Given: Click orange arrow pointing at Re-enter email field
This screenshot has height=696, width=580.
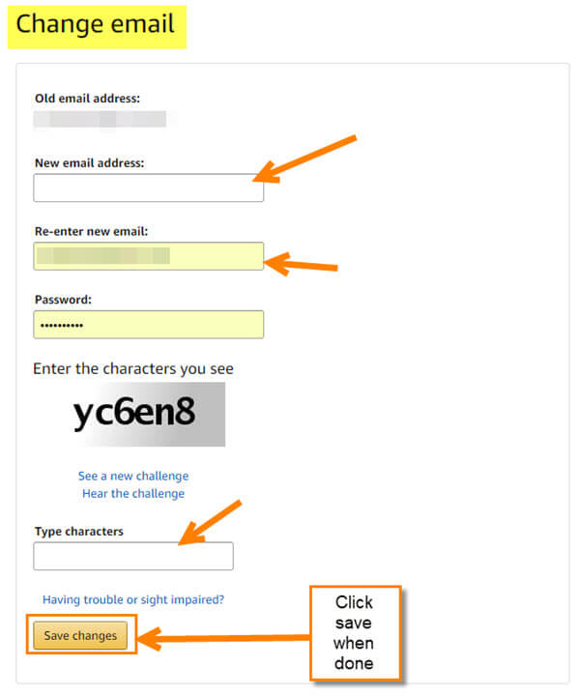Looking at the screenshot, I should [301, 264].
